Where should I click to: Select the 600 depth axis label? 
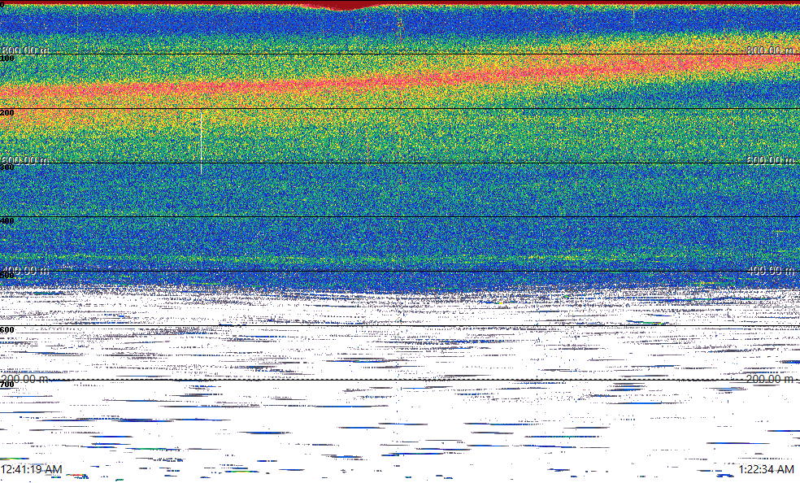7,330
